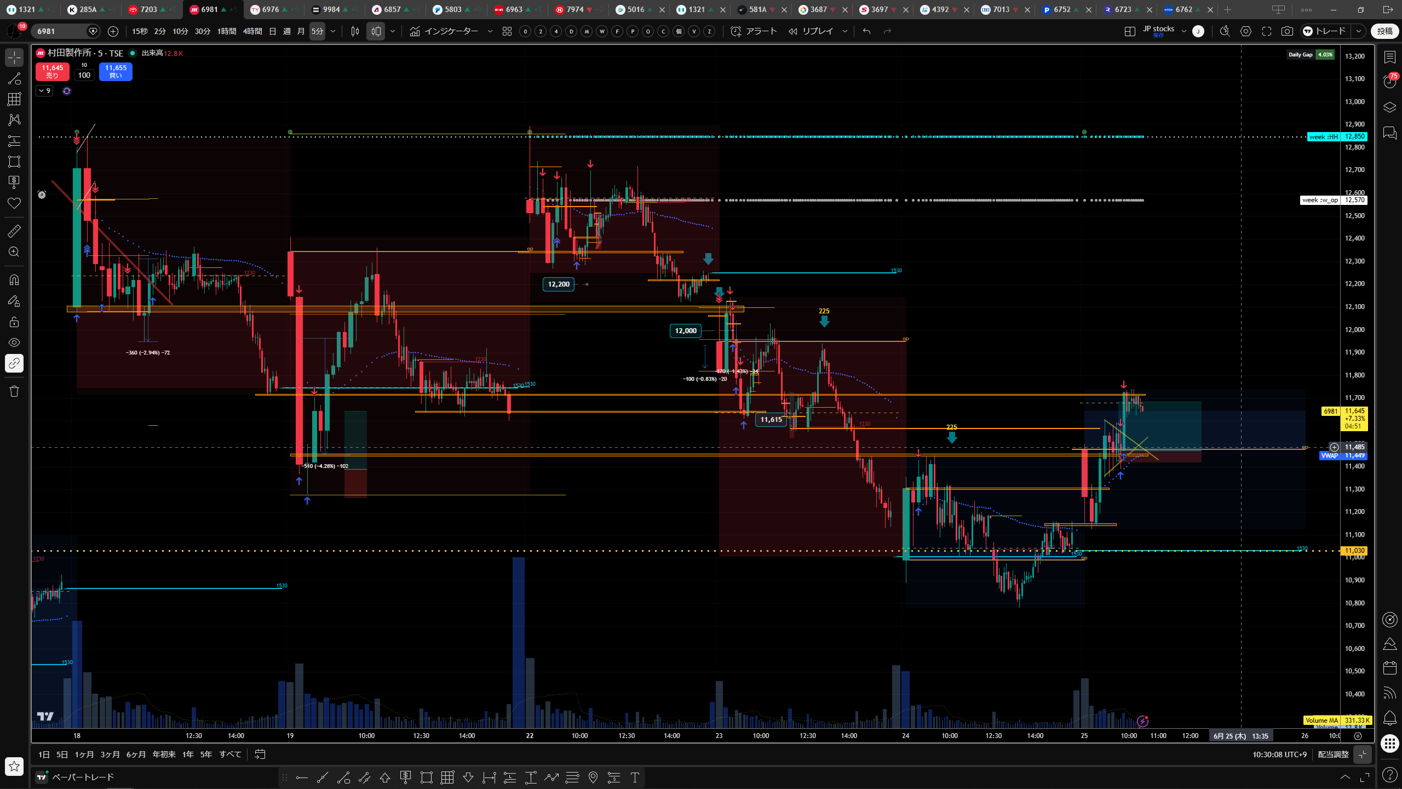
Task: Open the alert bell in right sidebar
Action: [1389, 718]
